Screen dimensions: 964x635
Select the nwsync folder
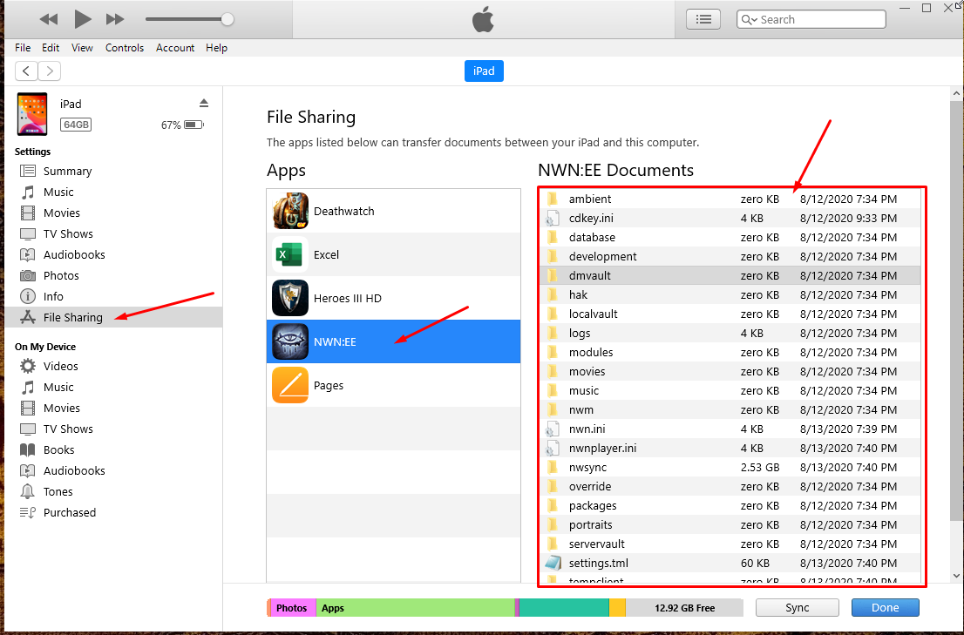pyautogui.click(x=730, y=468)
